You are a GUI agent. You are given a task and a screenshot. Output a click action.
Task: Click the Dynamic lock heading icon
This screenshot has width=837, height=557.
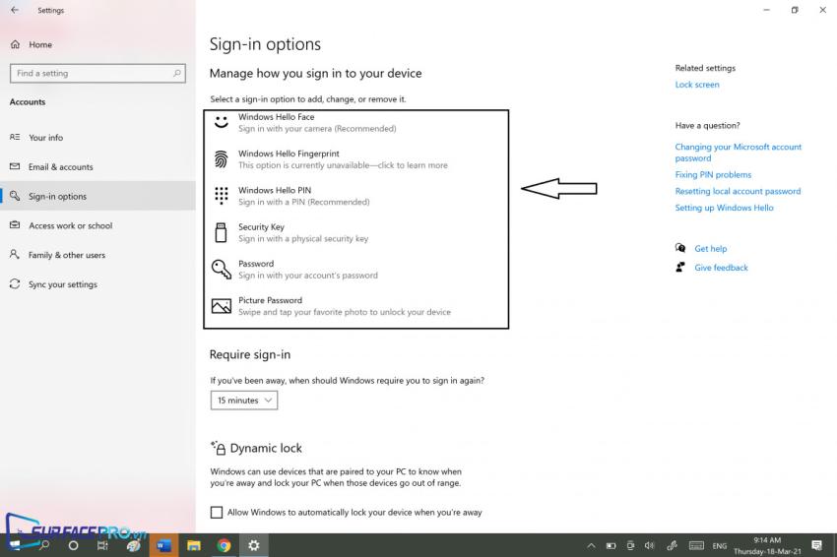[x=218, y=448]
